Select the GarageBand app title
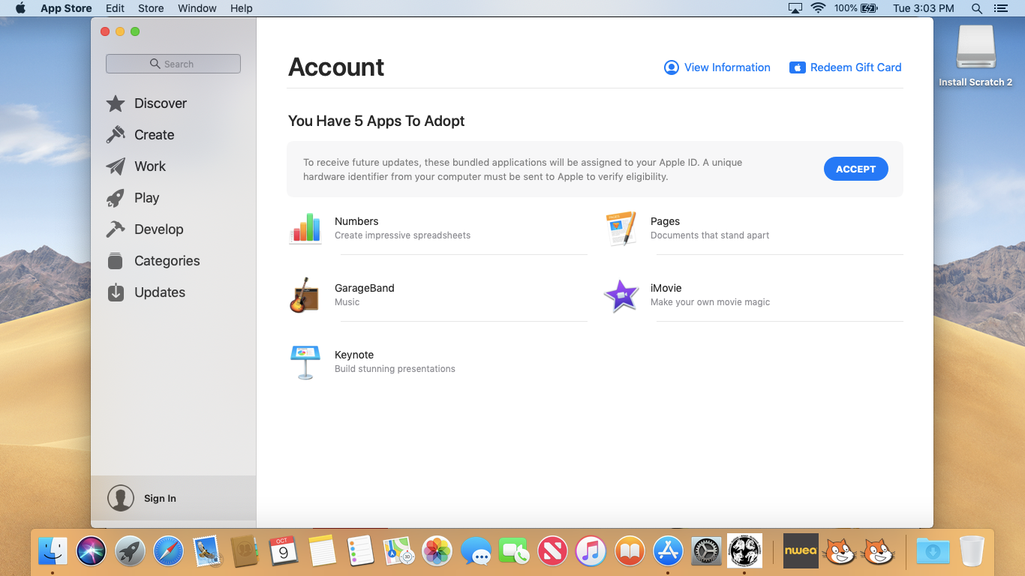Screen dimensions: 1025x576 point(365,288)
